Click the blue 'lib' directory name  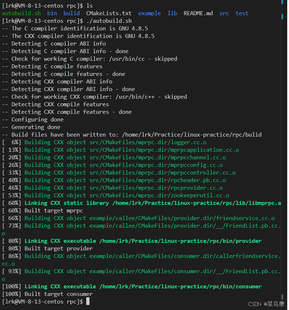point(172,13)
